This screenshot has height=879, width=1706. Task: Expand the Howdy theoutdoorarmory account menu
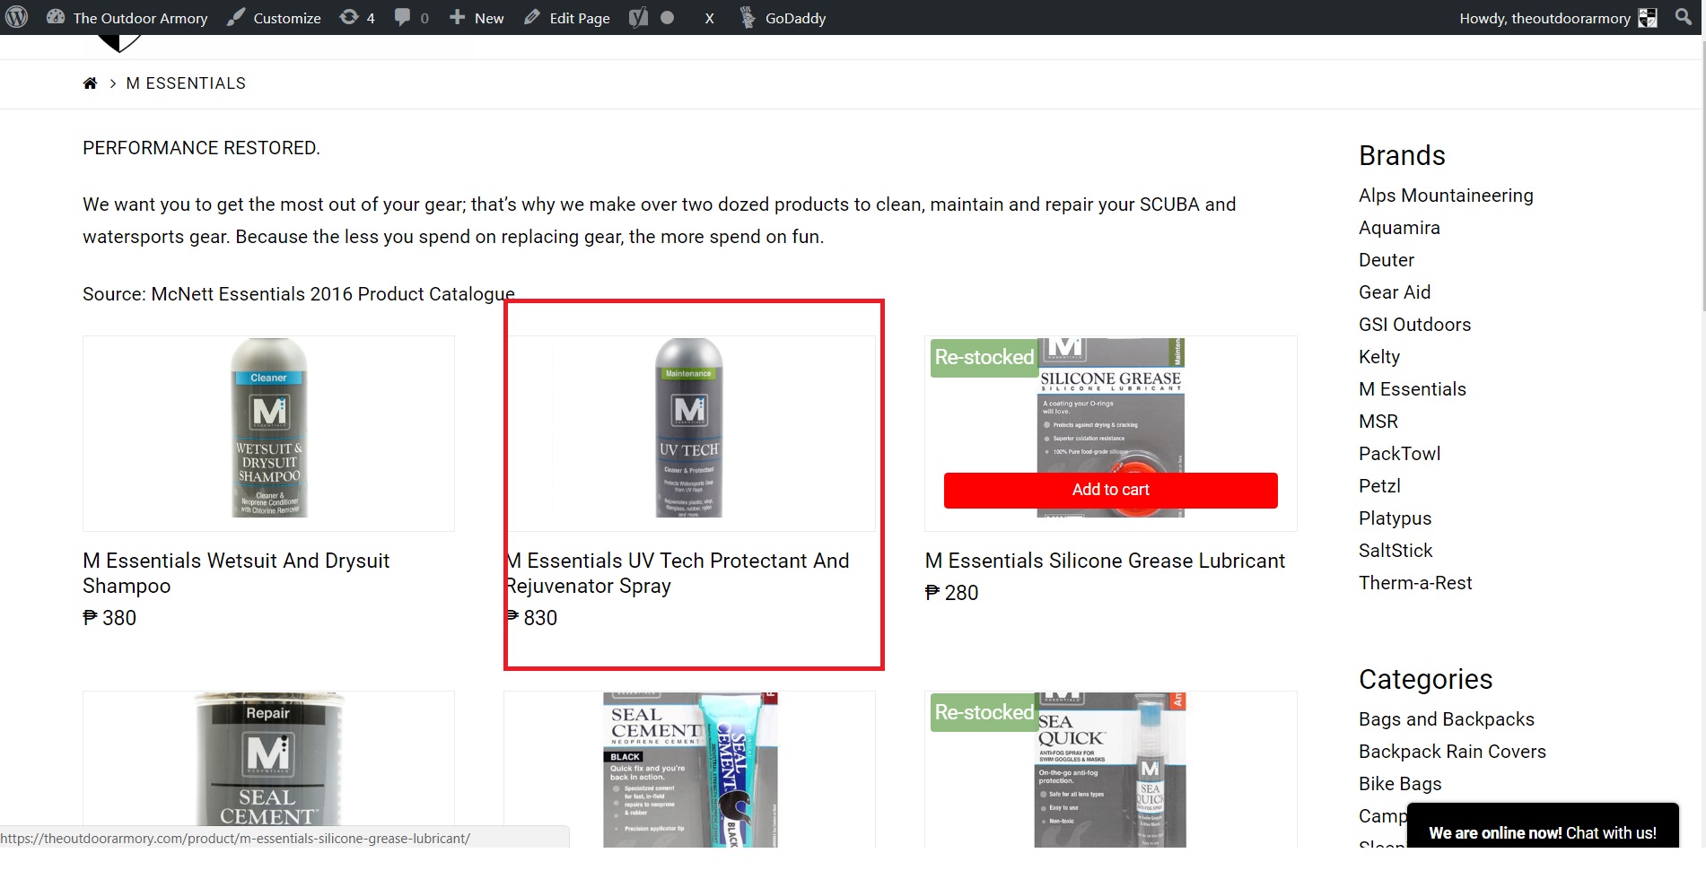(1544, 18)
